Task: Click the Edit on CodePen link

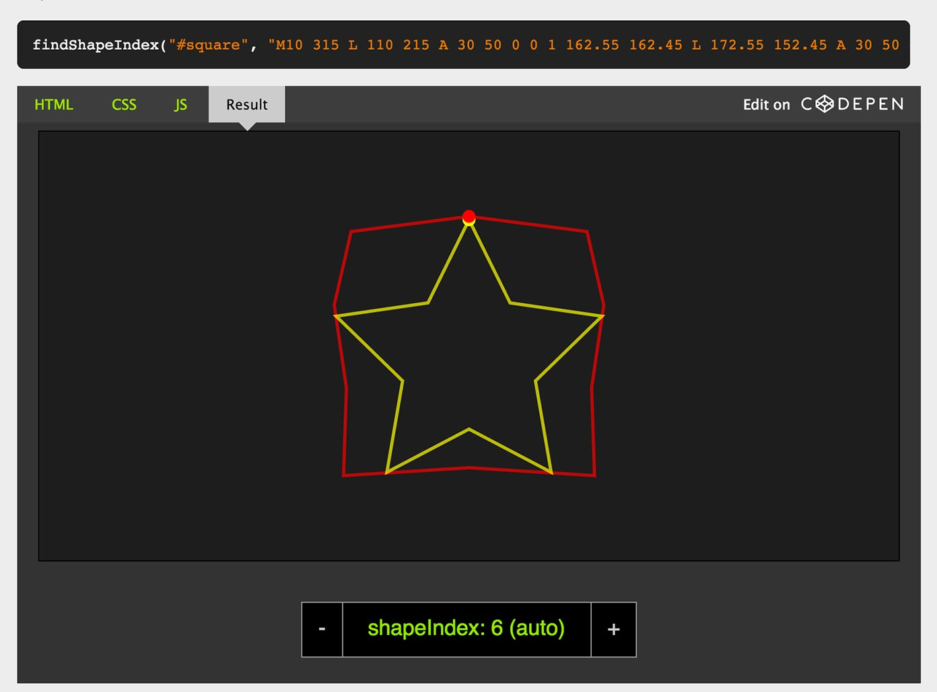Action: coord(766,104)
